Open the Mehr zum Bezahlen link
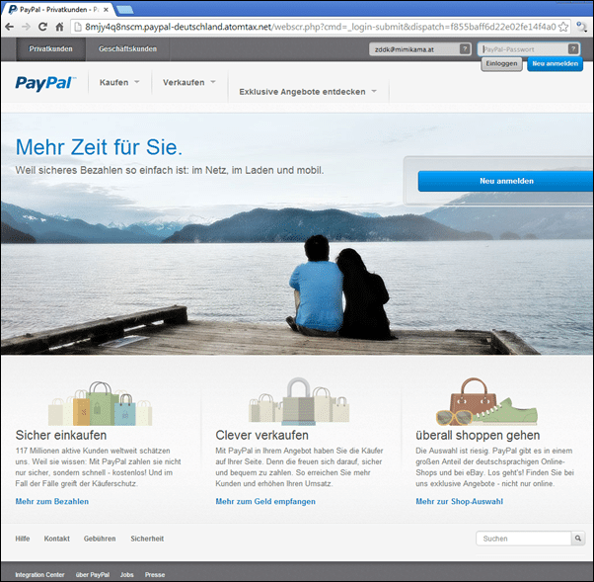 (52, 501)
